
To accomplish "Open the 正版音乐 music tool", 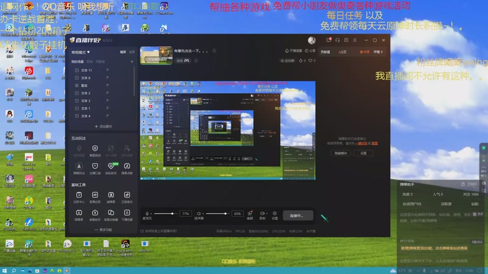I will [127, 197].
